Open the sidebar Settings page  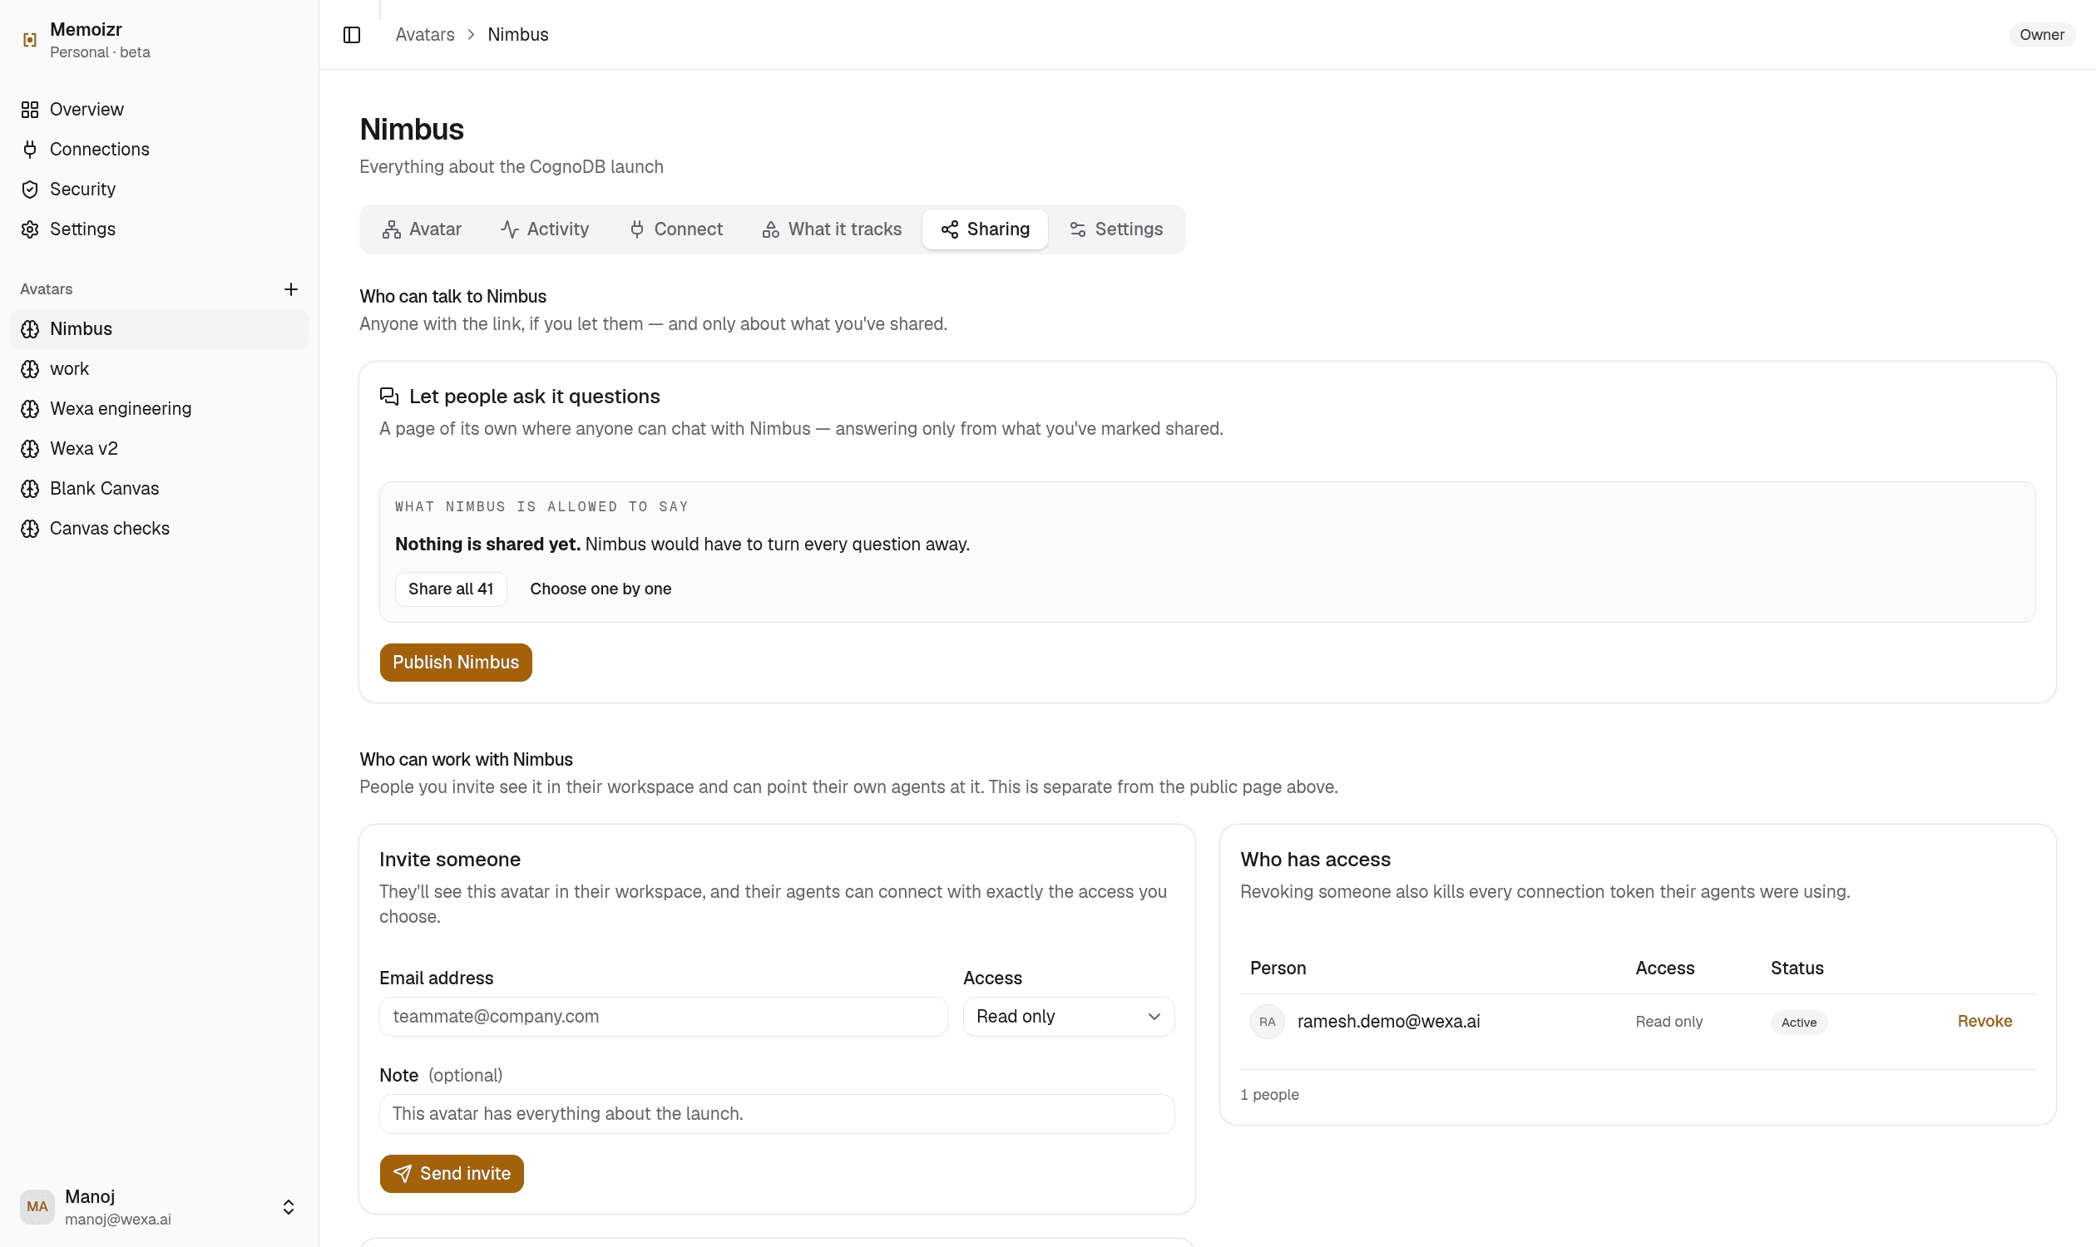[x=159, y=229]
